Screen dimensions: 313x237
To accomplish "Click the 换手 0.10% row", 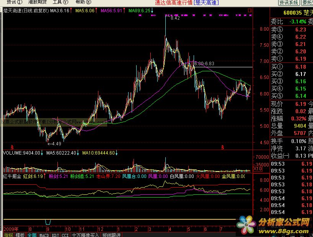I will (292, 141).
